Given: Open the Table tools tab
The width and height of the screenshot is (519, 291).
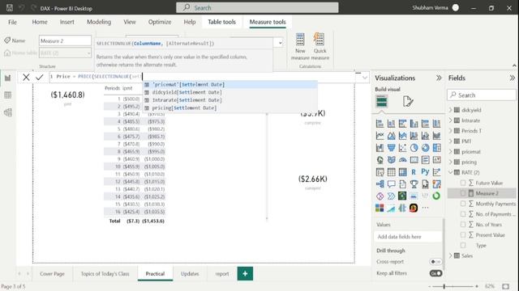Looking at the screenshot, I should pos(221,22).
